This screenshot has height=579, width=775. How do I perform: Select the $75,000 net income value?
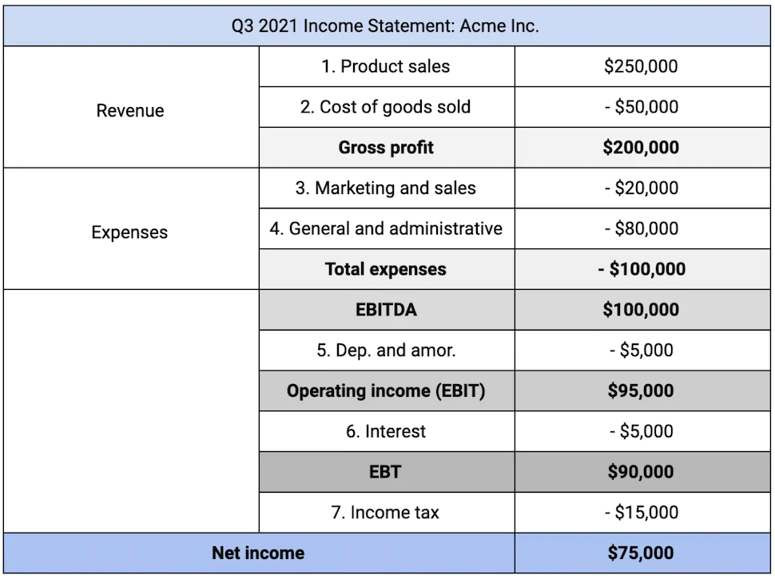641,553
